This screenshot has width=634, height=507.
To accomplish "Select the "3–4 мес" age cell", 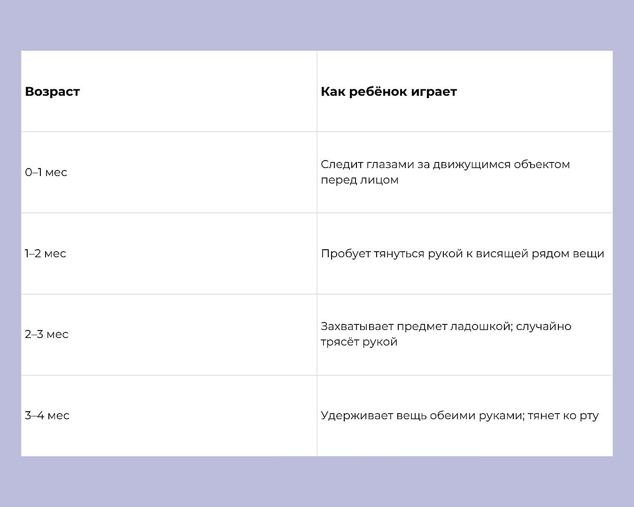I will pos(47,415).
